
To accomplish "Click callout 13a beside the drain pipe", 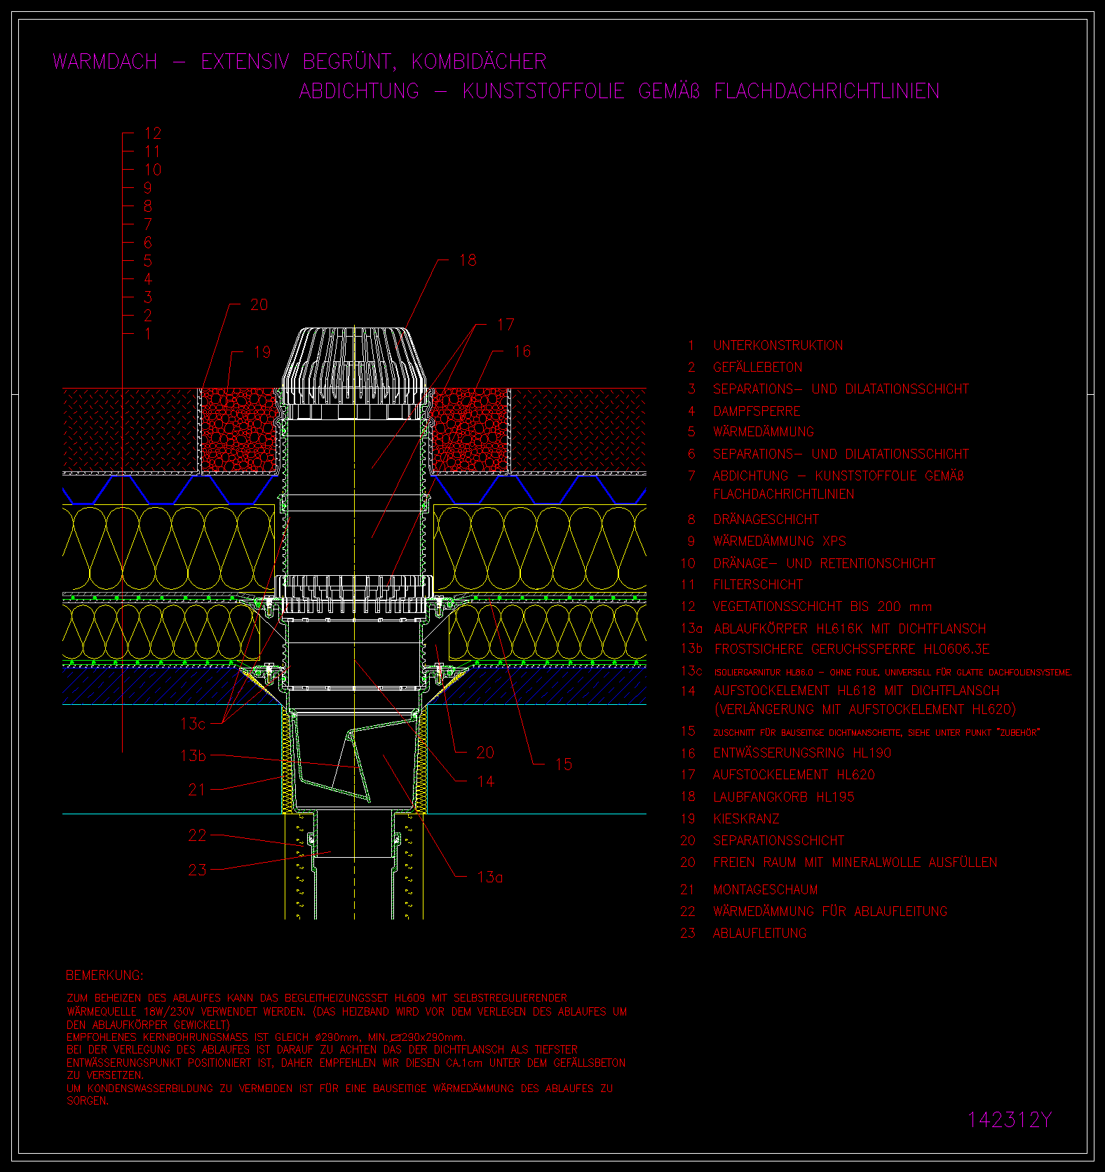I will (490, 877).
